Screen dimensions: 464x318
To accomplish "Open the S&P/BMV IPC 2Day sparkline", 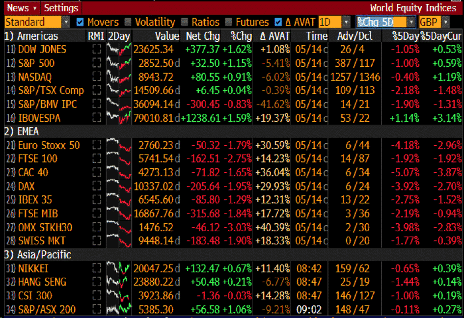I will click(119, 104).
